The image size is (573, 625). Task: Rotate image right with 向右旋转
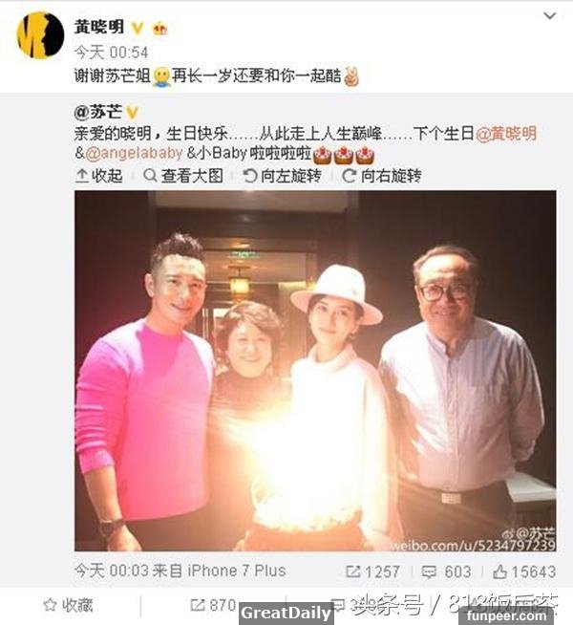tap(382, 176)
